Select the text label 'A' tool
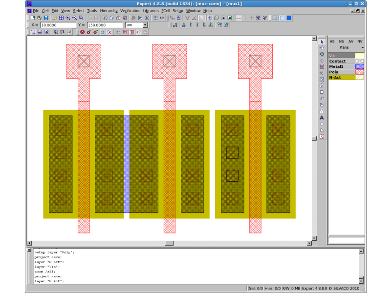The width and height of the screenshot is (391, 293). point(322,118)
